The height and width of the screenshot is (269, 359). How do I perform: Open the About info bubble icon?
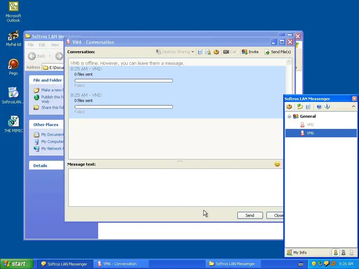point(327,106)
